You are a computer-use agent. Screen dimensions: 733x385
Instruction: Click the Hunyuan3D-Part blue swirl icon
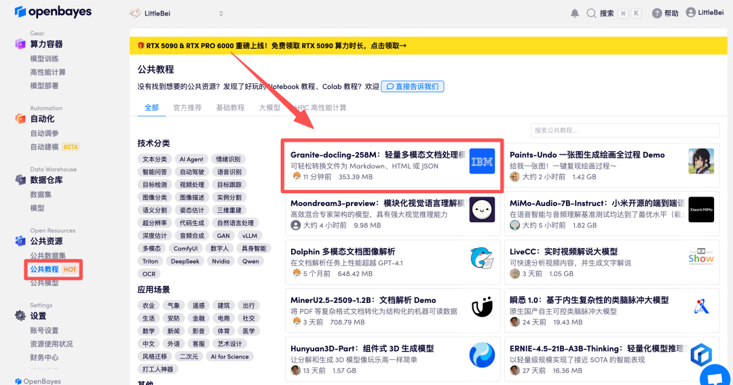pyautogui.click(x=482, y=355)
